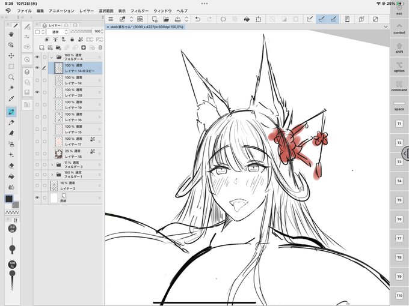Select the Eraser tool
Screen dimensions: 409x306
[11, 166]
